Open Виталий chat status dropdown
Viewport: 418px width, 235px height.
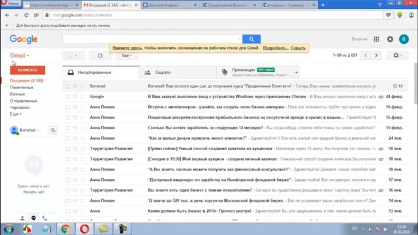click(x=29, y=130)
